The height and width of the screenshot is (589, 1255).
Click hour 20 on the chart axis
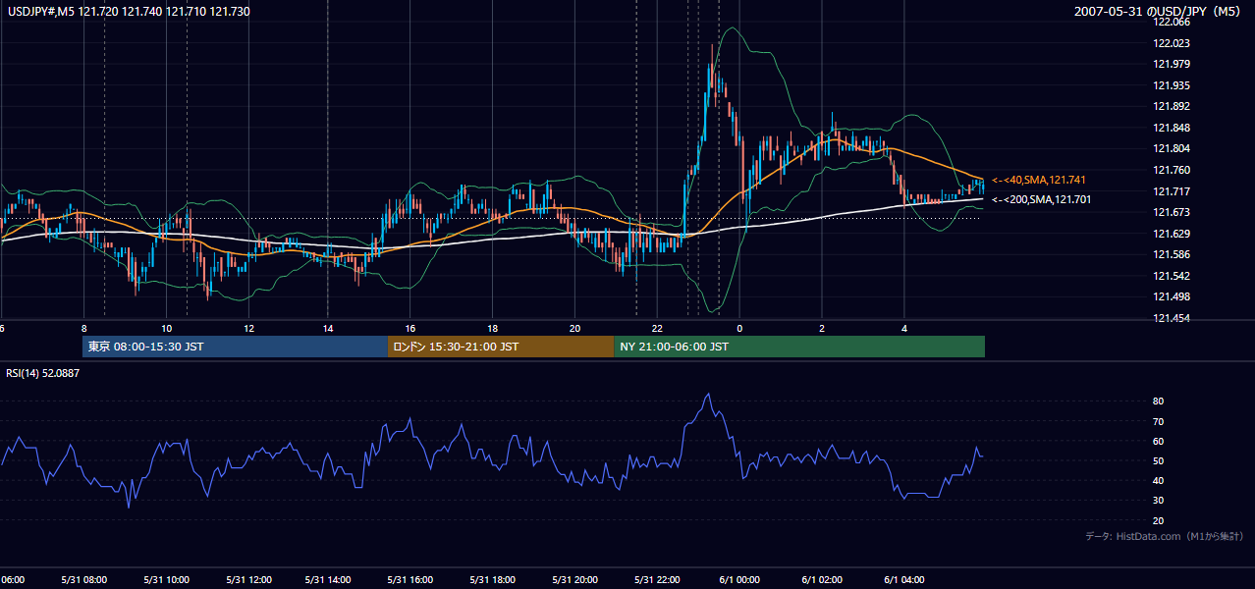pos(574,328)
